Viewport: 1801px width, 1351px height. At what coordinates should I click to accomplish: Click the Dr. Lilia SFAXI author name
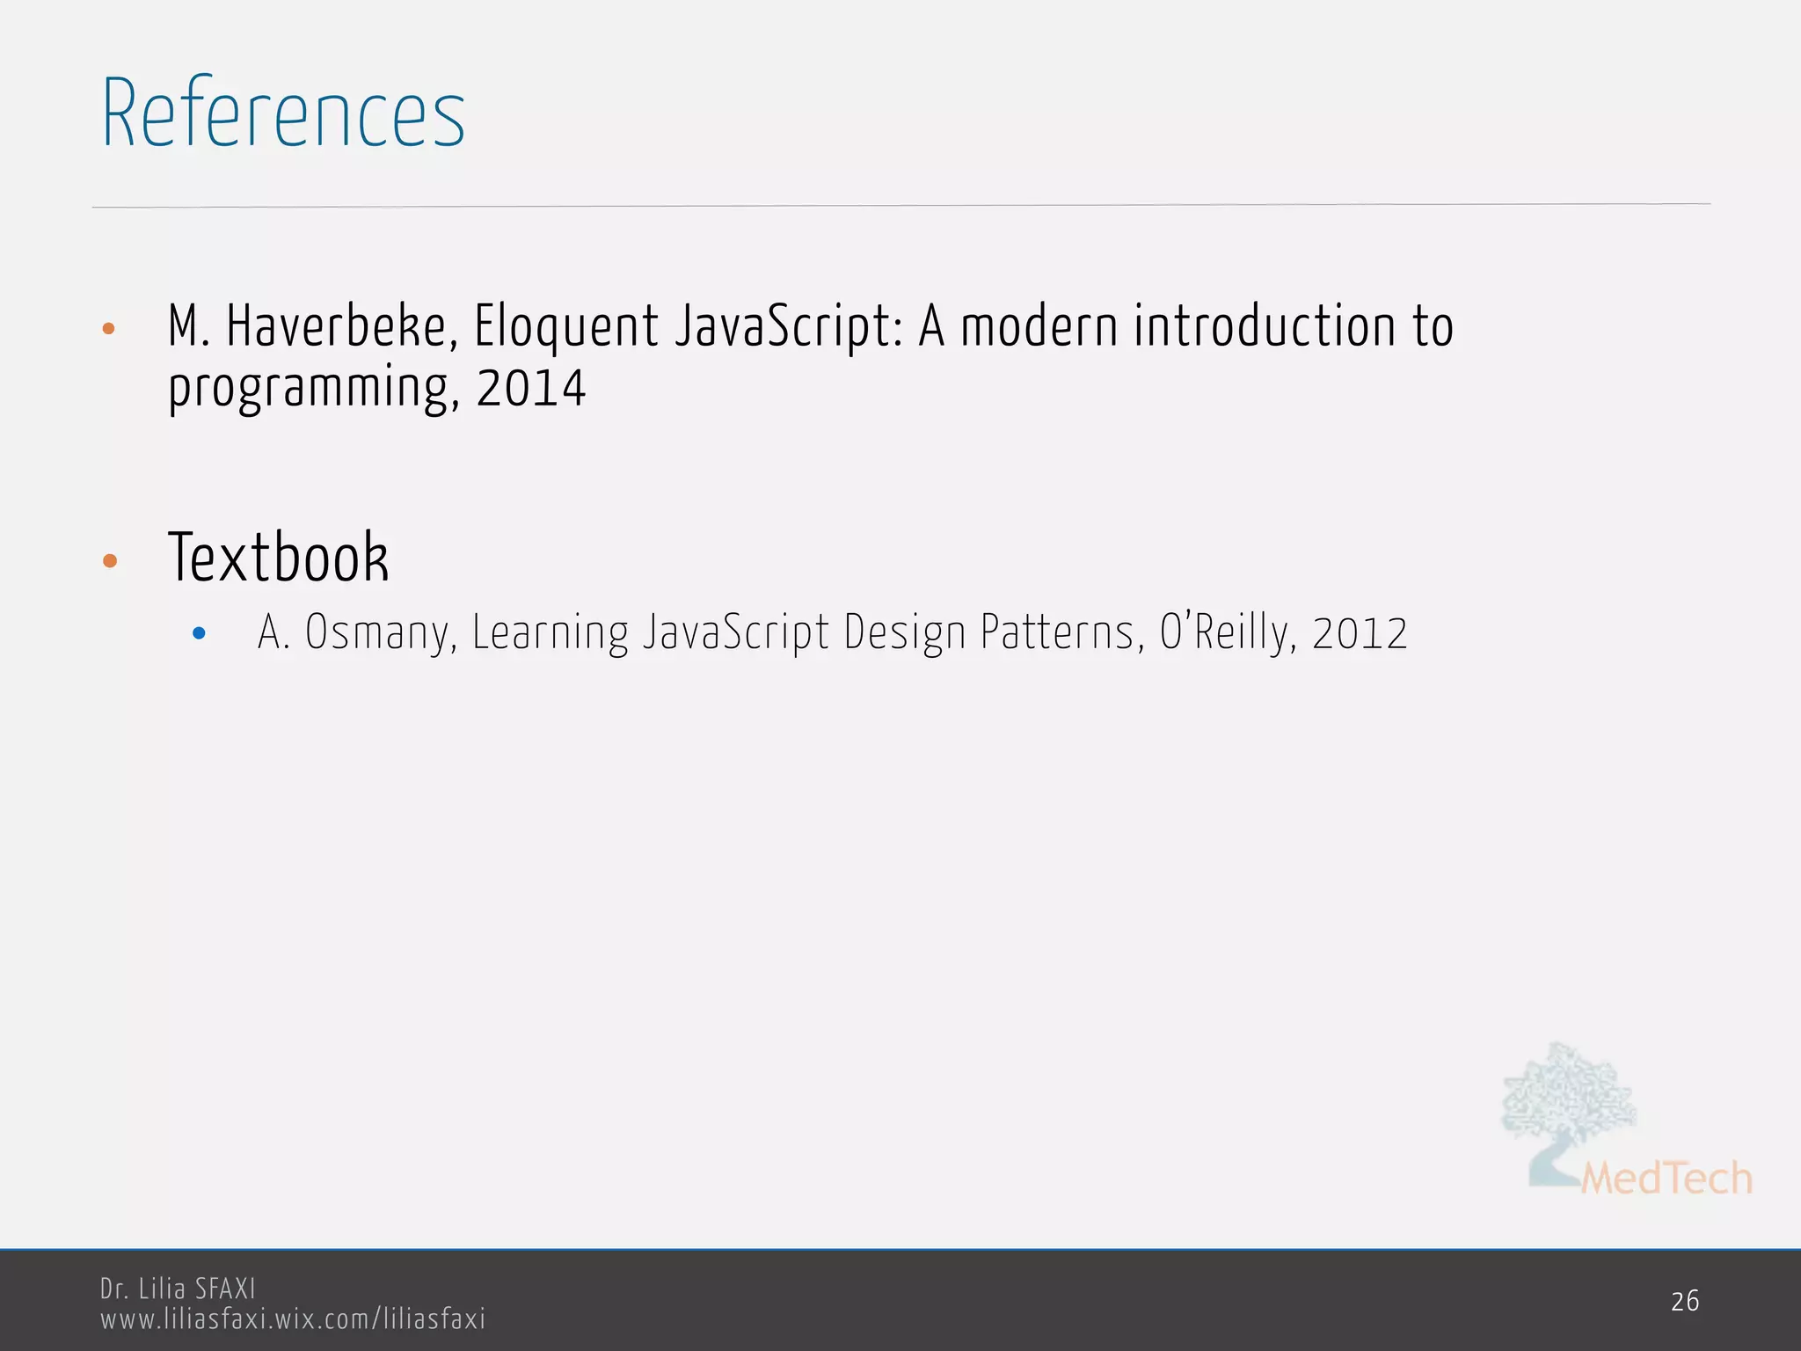click(x=178, y=1289)
